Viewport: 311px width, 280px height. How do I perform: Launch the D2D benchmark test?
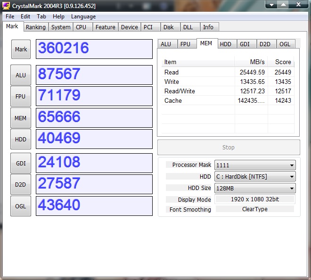pos(21,184)
